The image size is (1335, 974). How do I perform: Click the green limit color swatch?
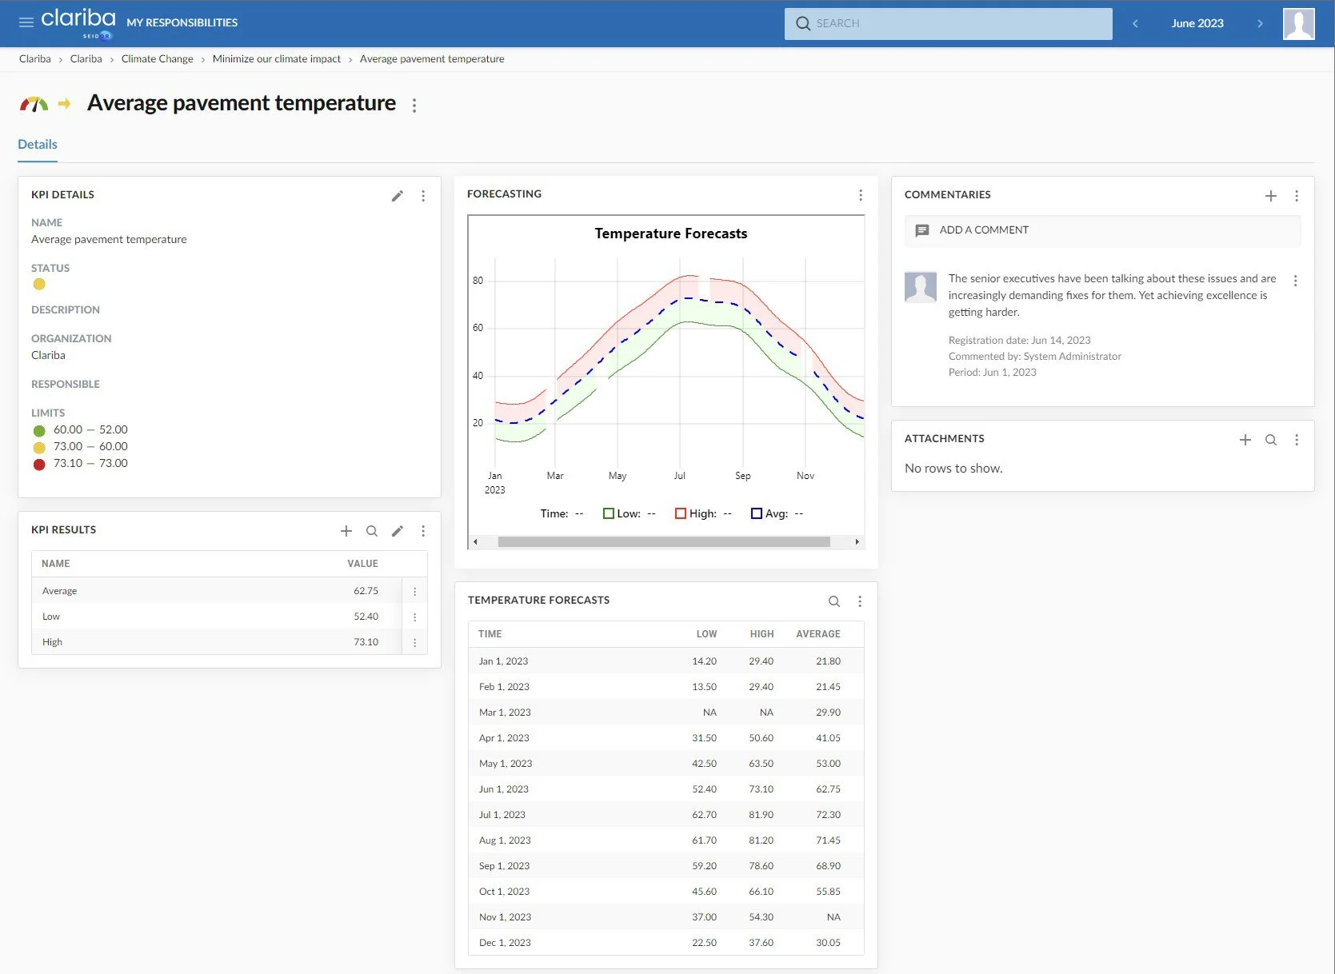pos(39,429)
